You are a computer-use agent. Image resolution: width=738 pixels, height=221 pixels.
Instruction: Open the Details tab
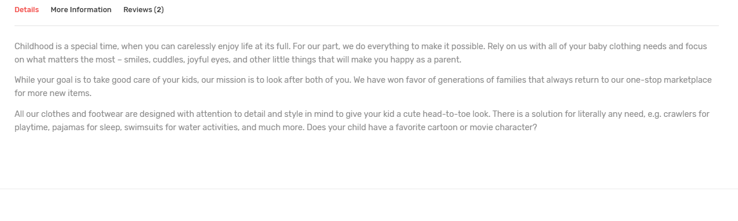[27, 10]
